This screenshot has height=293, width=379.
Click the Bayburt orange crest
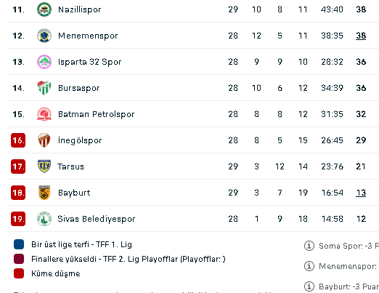[x=44, y=193]
